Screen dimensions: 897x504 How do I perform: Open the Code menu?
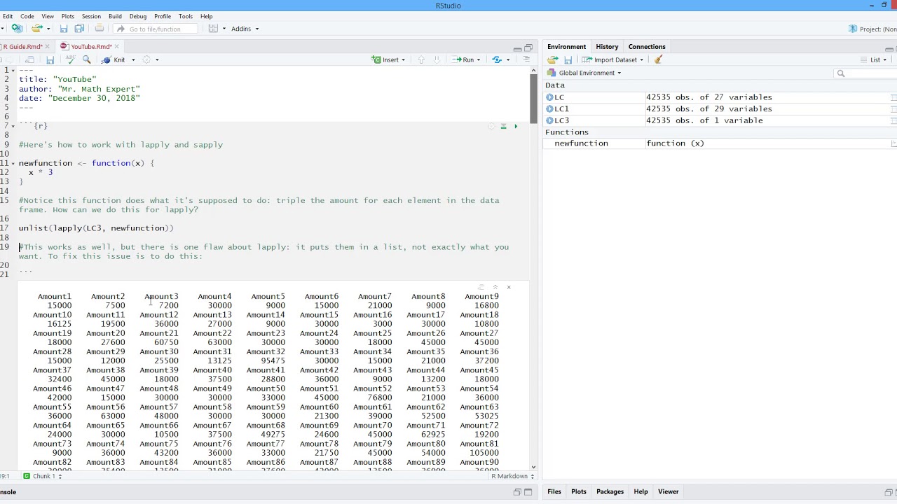click(27, 16)
